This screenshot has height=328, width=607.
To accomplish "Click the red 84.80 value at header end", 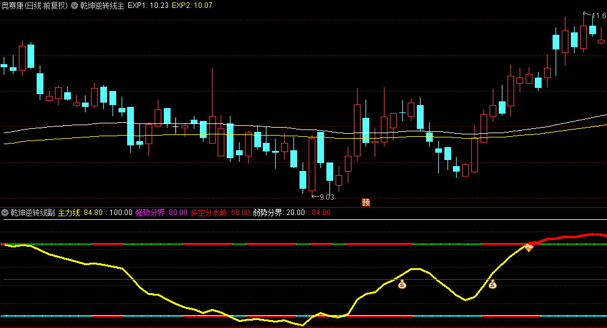I will (x=320, y=213).
